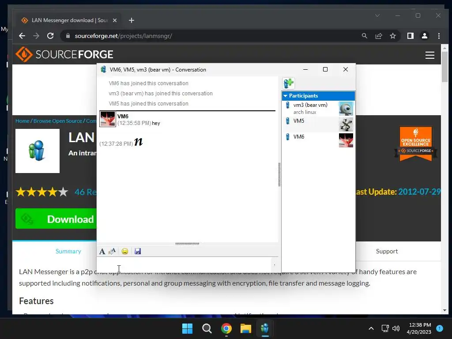This screenshot has height=339, width=452.
Task: Click the scrollbar down arrow
Action: click(x=444, y=310)
